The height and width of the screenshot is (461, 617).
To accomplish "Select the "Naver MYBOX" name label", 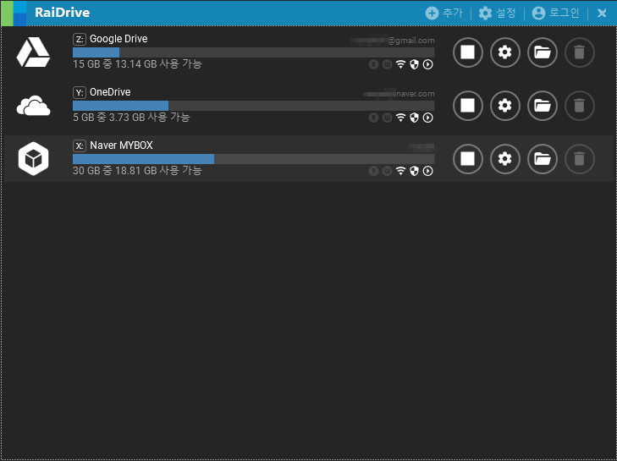I will (x=121, y=145).
